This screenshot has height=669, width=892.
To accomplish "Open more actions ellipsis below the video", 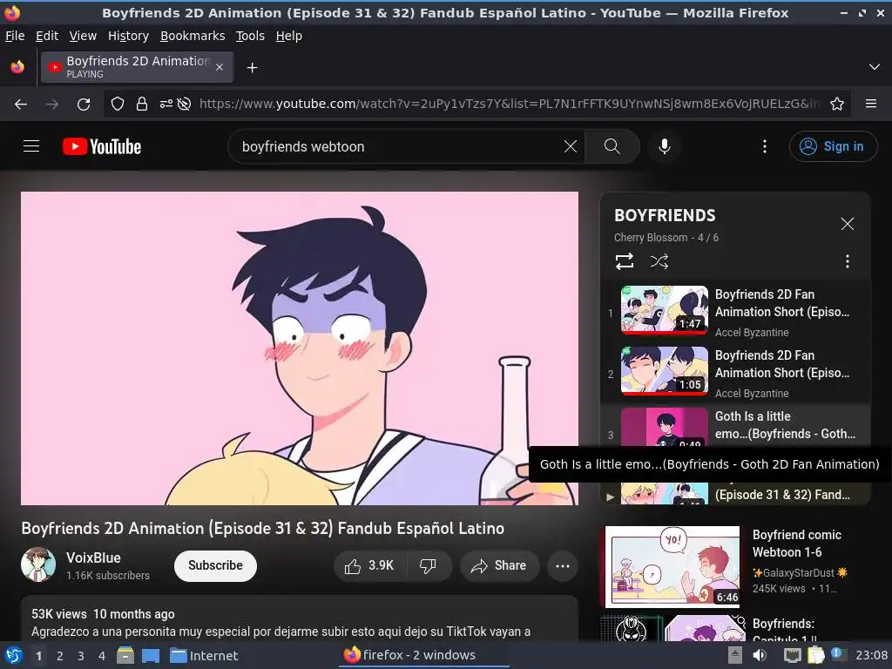I will pos(562,565).
